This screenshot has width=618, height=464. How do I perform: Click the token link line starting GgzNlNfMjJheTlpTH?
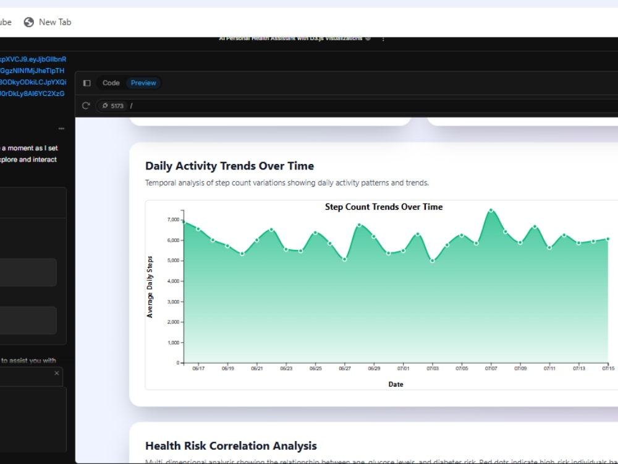pos(32,71)
